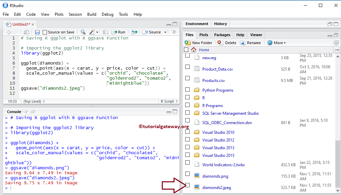Open the go to directory ellipsis button

coord(337,50)
